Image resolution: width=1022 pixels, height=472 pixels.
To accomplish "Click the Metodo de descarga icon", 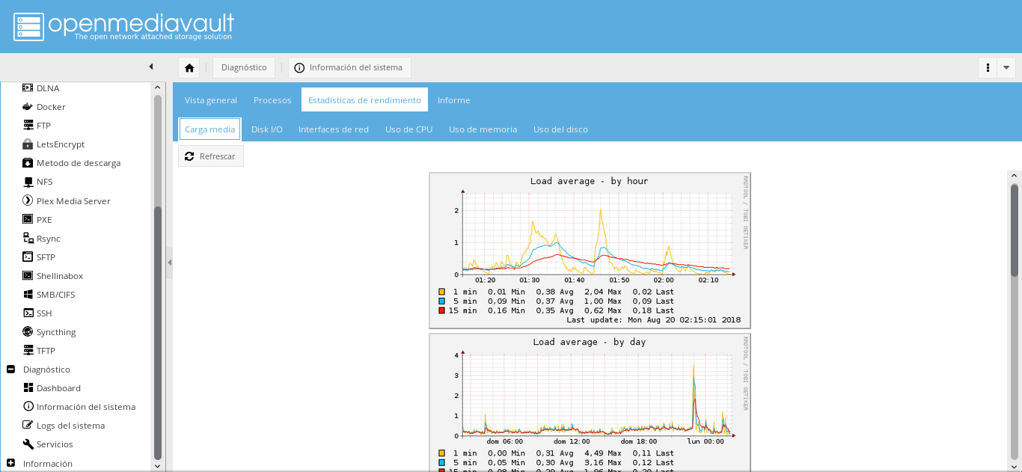I will pyautogui.click(x=28, y=163).
